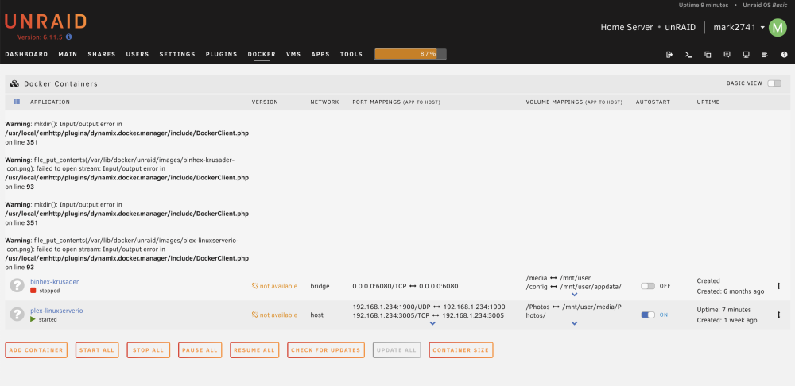
Task: Click the Docker Containers cubes icon
Action: pyautogui.click(x=14, y=83)
